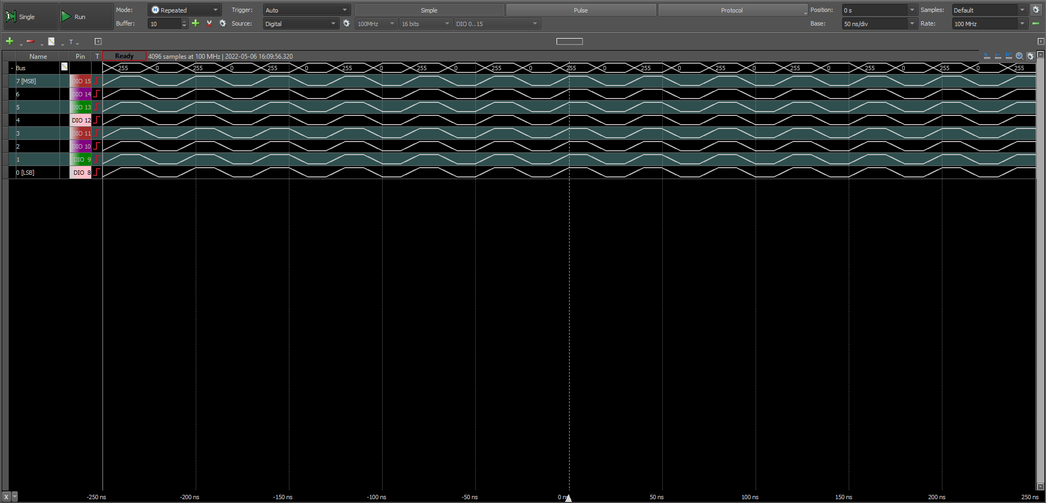Open the Base dropdown showing 50 ns/div

(x=880, y=23)
